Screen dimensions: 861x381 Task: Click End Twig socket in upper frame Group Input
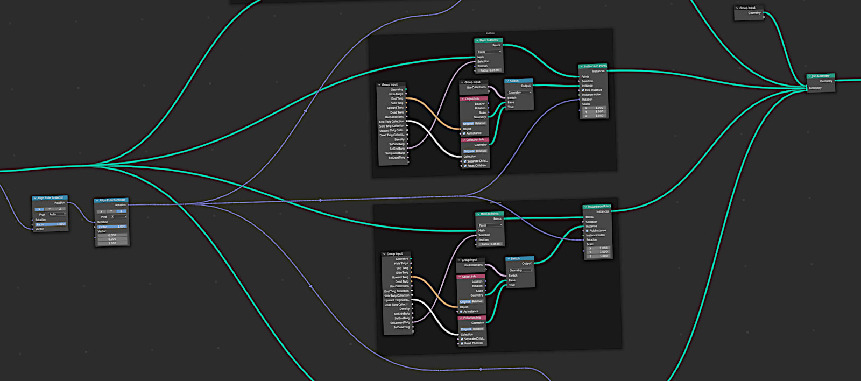(x=407, y=98)
